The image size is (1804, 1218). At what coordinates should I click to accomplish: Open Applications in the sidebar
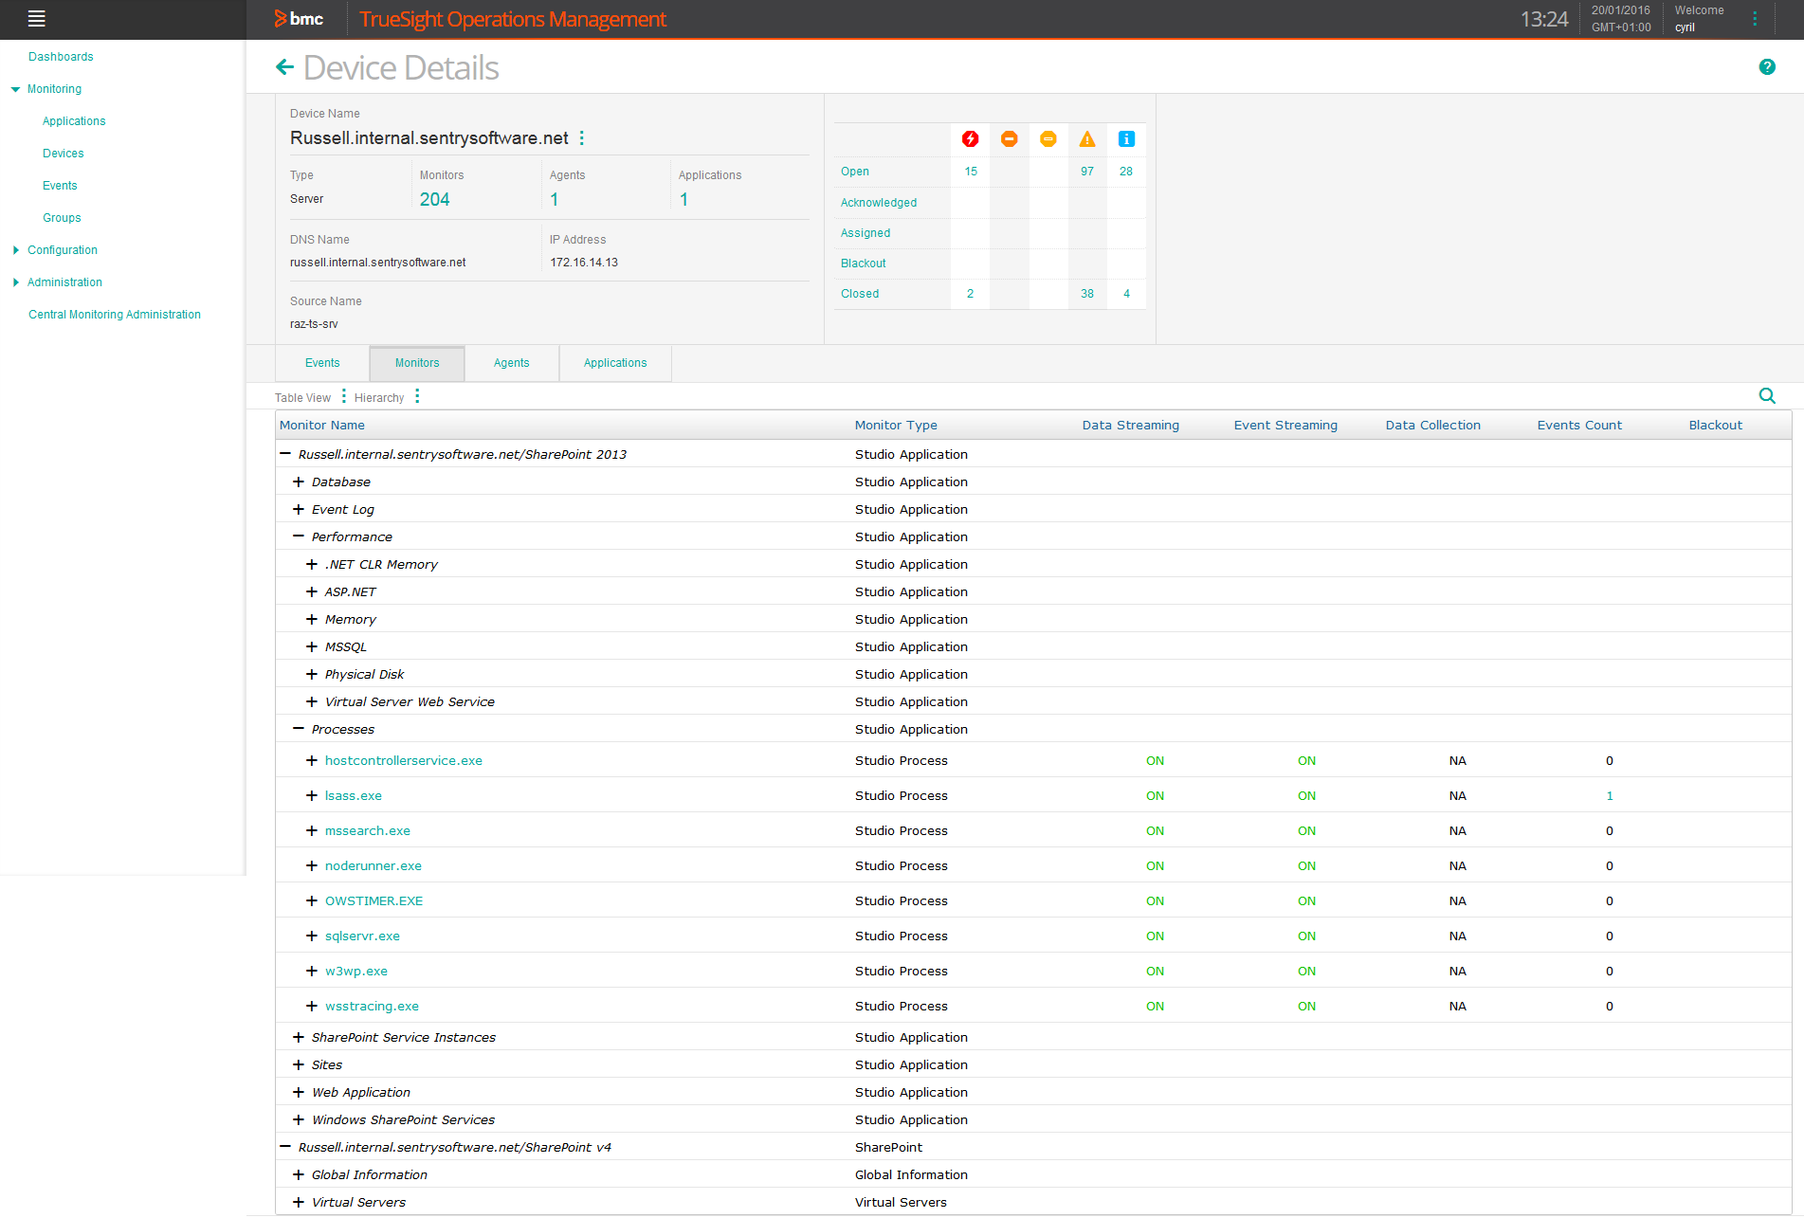pos(74,121)
